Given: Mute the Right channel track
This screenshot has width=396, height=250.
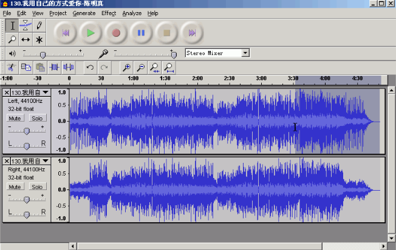Looking at the screenshot, I should pos(15,187).
